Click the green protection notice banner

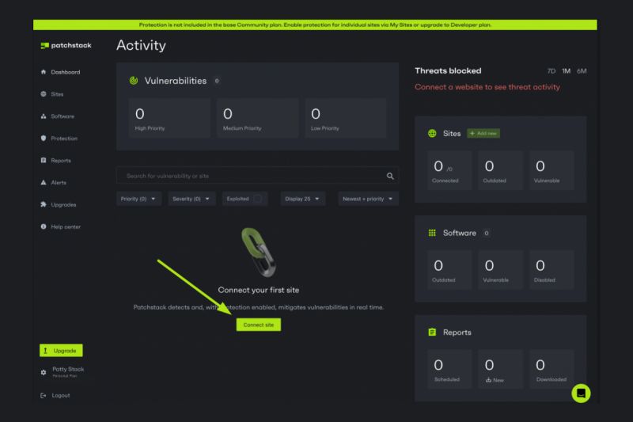(x=315, y=25)
